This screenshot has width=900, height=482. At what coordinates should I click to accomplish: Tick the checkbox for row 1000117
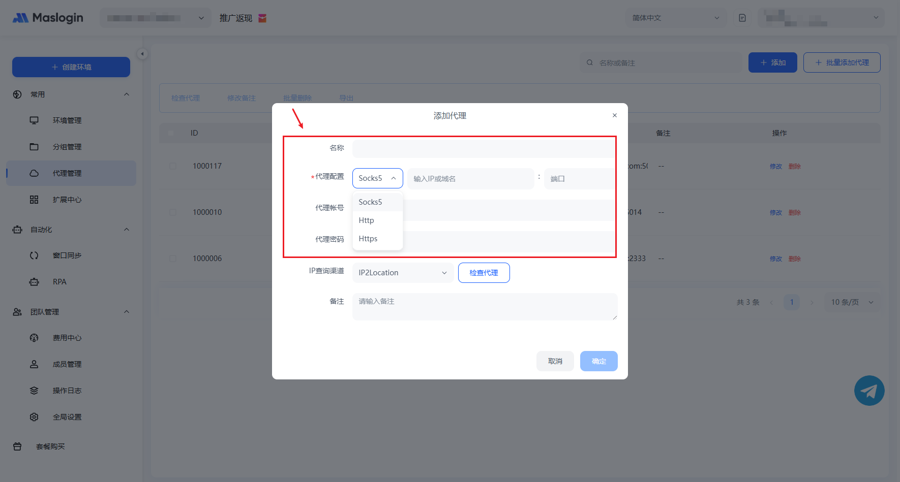click(173, 166)
